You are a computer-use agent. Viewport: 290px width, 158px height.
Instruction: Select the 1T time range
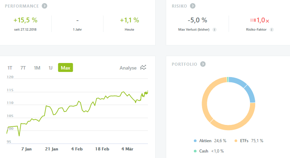pos(10,68)
